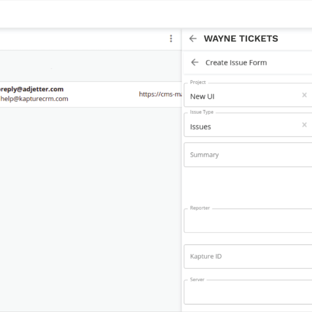The width and height of the screenshot is (312, 312).
Task: Clear the Issue Type selection
Action: coord(304,125)
